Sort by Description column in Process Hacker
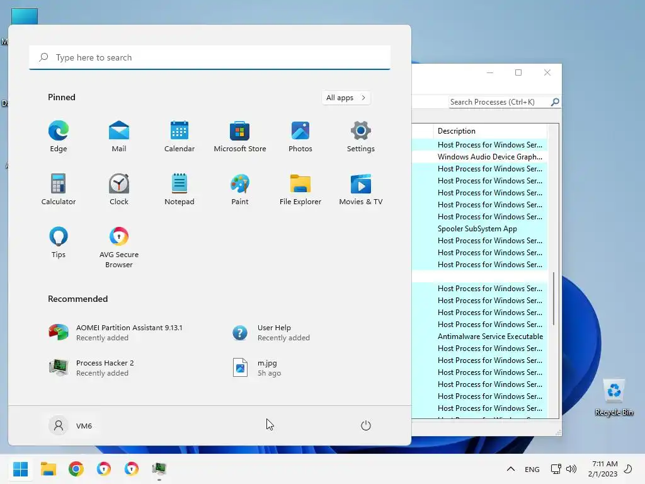645x484 pixels. click(491, 131)
